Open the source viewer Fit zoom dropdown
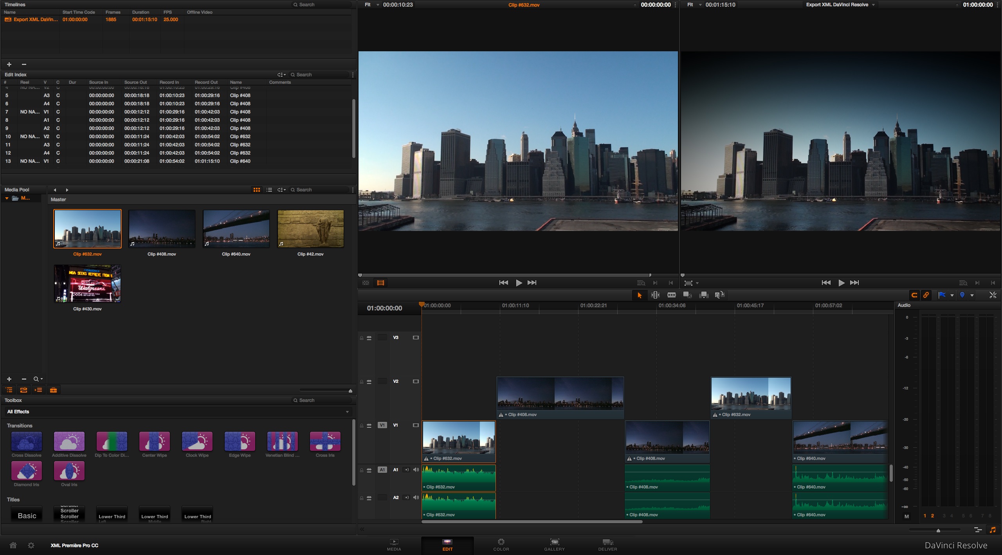Viewport: 1002px width, 555px height. click(x=372, y=5)
